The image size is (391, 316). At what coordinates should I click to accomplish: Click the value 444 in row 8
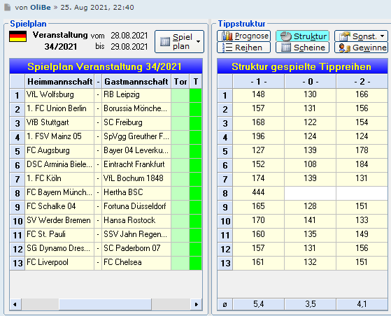click(259, 193)
